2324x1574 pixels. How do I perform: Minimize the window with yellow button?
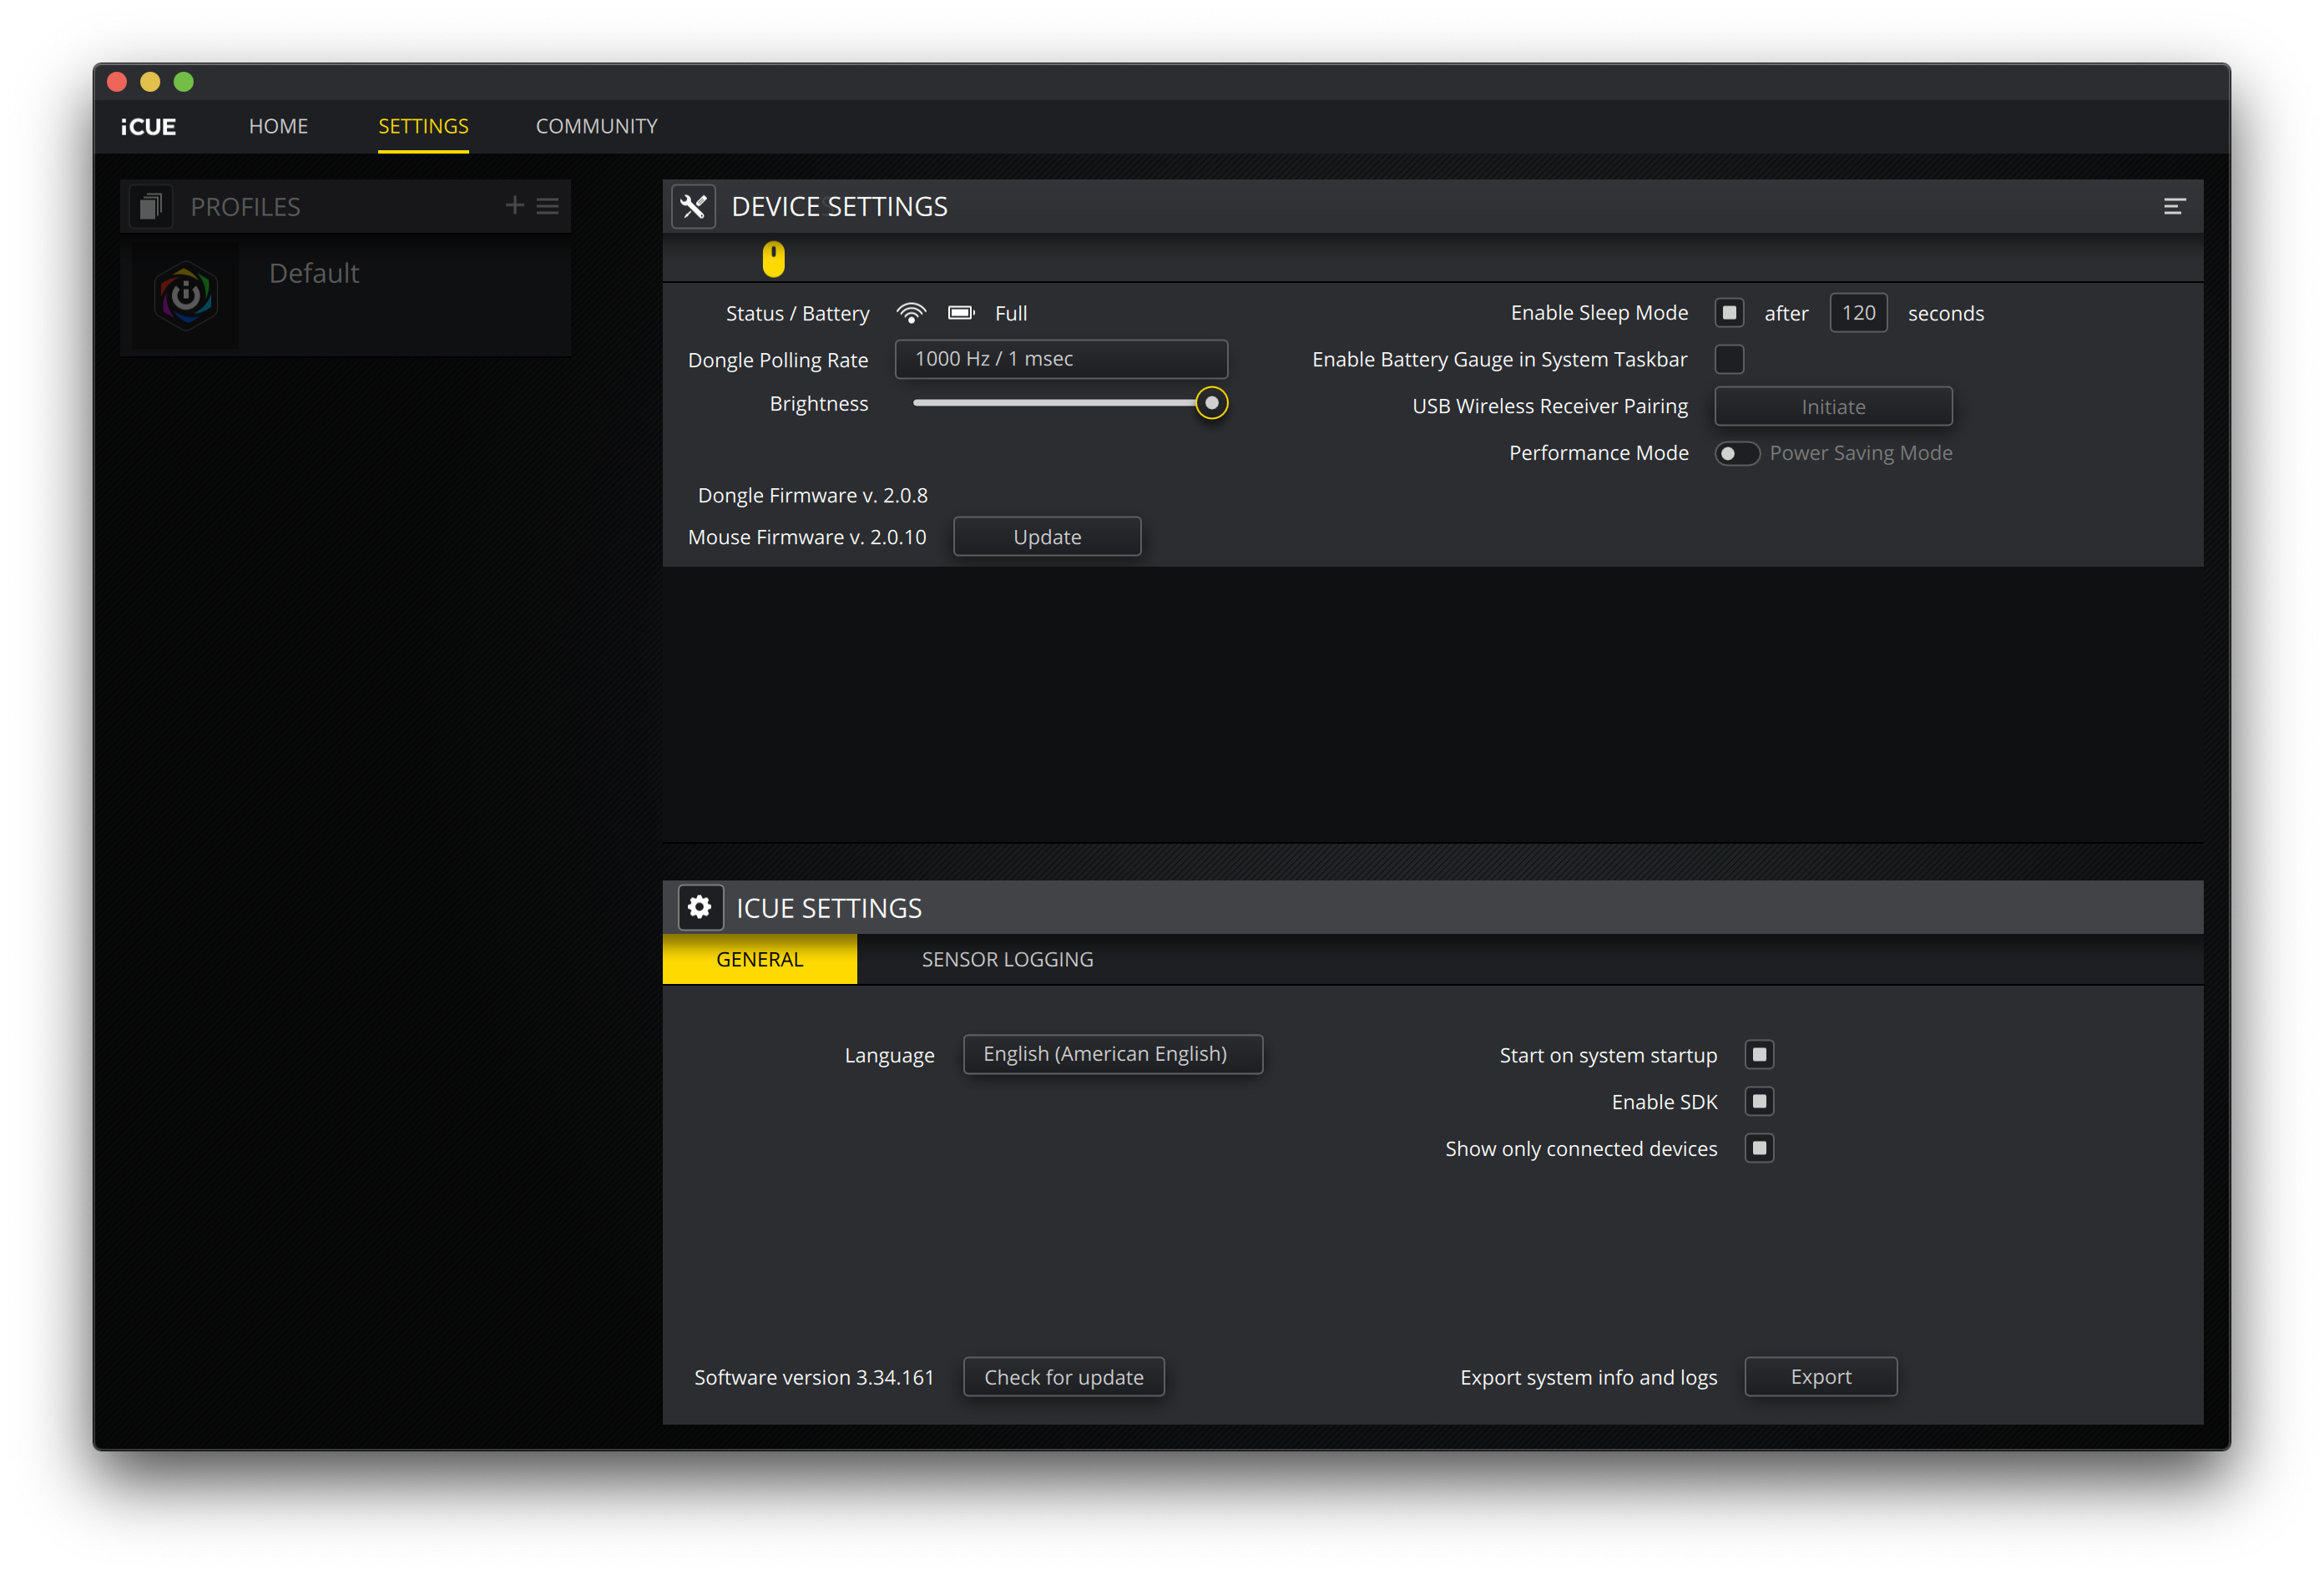pos(150,81)
